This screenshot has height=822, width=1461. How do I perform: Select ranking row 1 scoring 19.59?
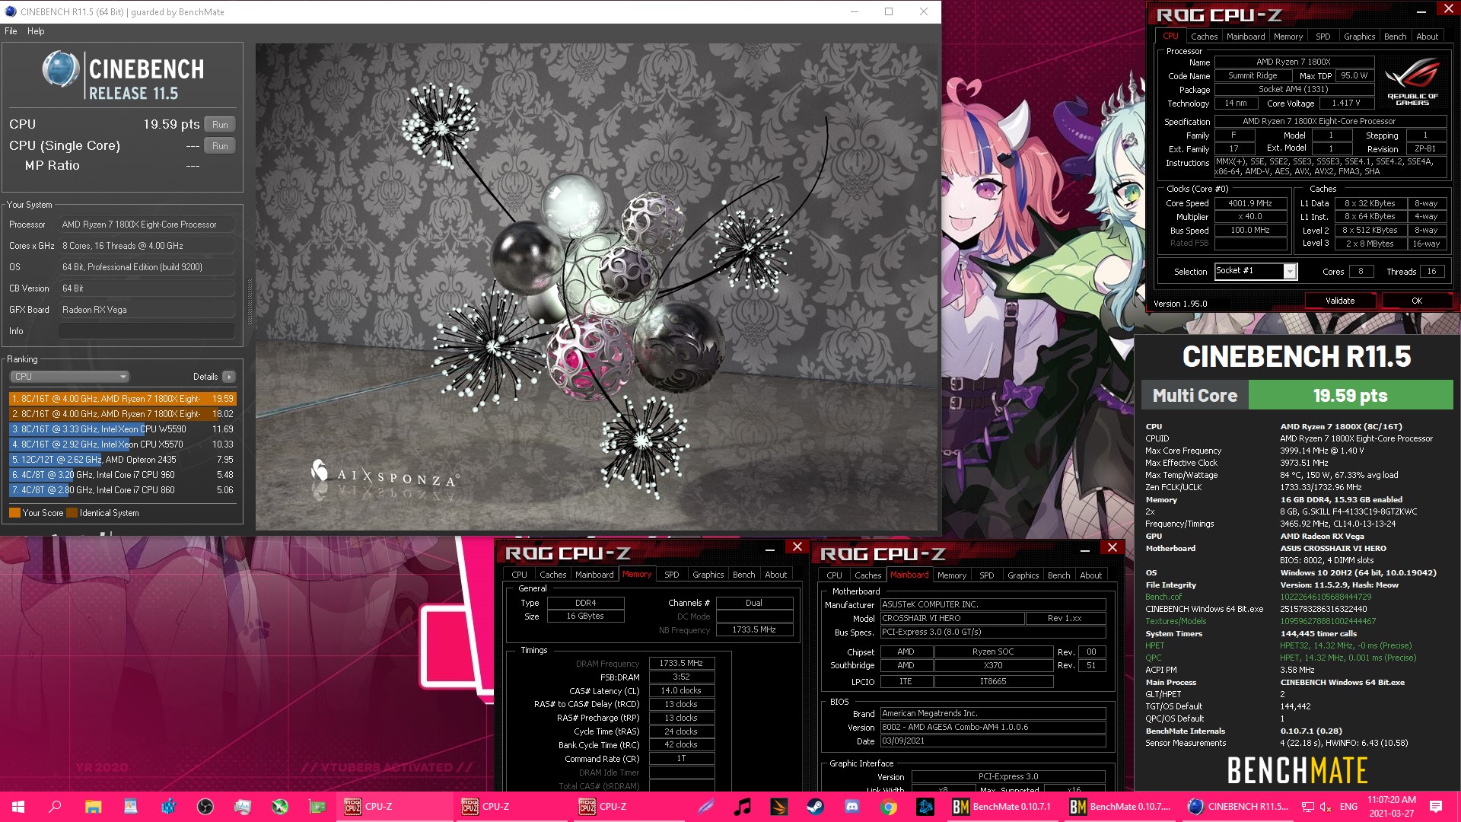click(123, 399)
